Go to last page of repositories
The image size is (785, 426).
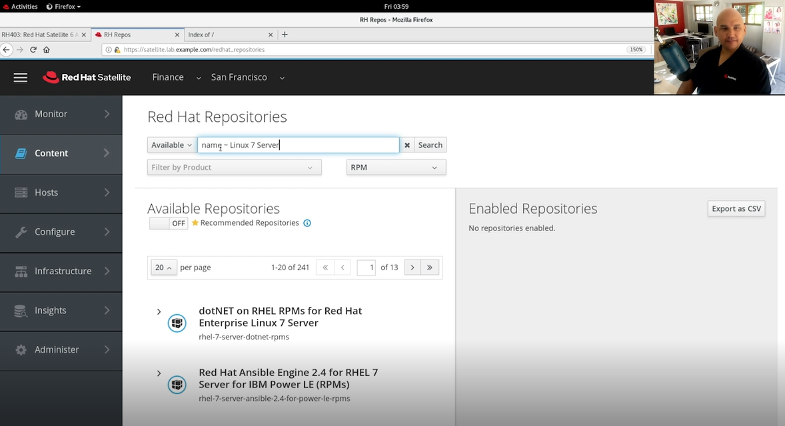pos(430,268)
